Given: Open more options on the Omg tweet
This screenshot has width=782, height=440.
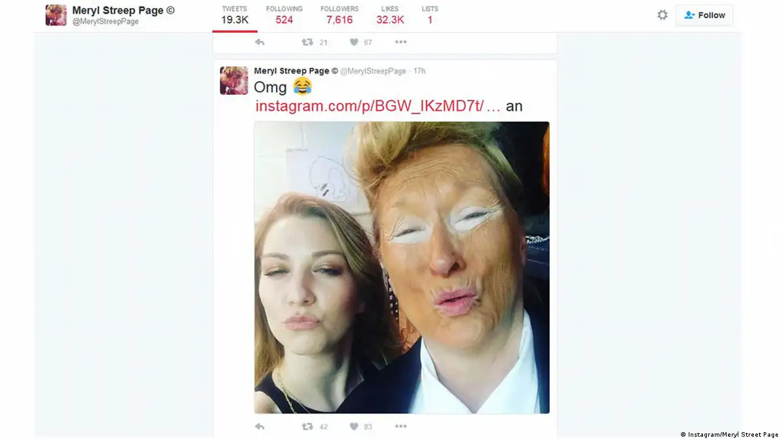Looking at the screenshot, I should (400, 426).
